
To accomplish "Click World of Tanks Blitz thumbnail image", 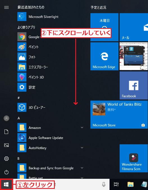I will pos(99,109).
